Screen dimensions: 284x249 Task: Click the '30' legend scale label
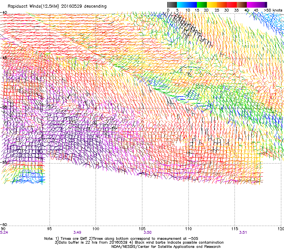click(x=226, y=10)
